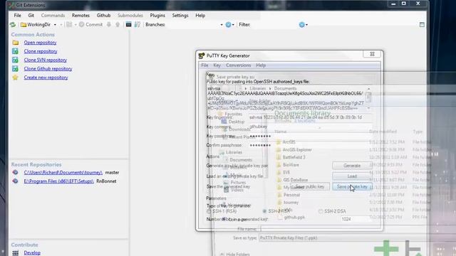Open the Plugins menu
The height and width of the screenshot is (256, 456).
point(157,16)
